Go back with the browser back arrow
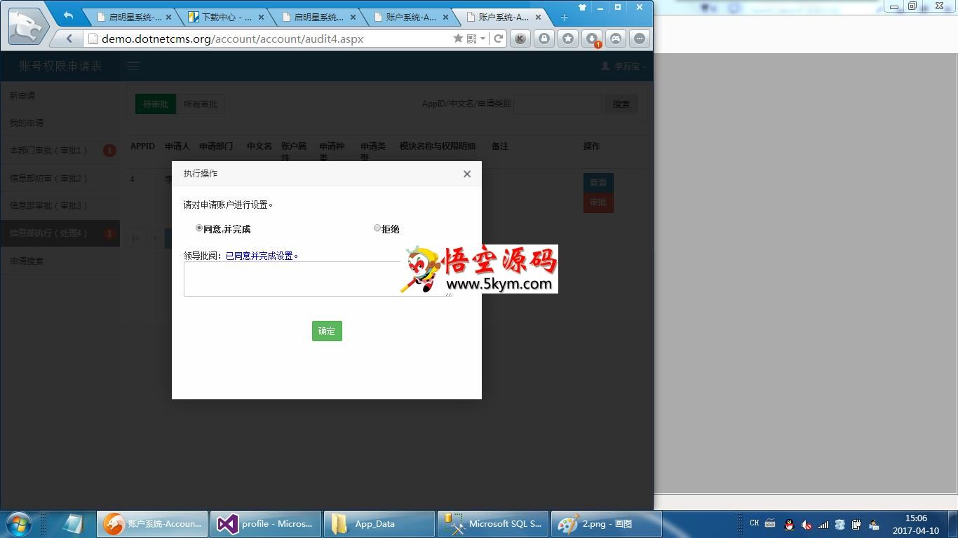Image resolution: width=958 pixels, height=538 pixels. pyautogui.click(x=69, y=39)
